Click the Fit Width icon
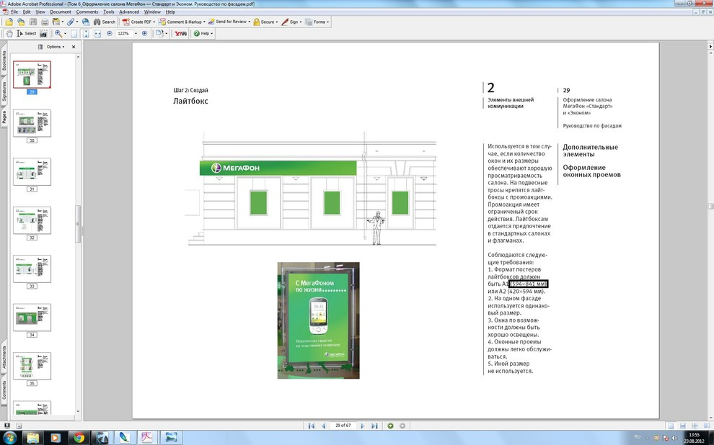Viewport: 714px width, 445px height. pos(98,34)
